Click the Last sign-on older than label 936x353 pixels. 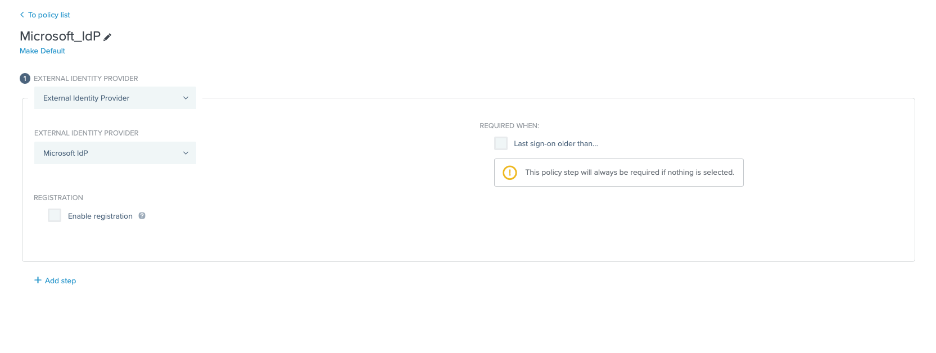555,144
